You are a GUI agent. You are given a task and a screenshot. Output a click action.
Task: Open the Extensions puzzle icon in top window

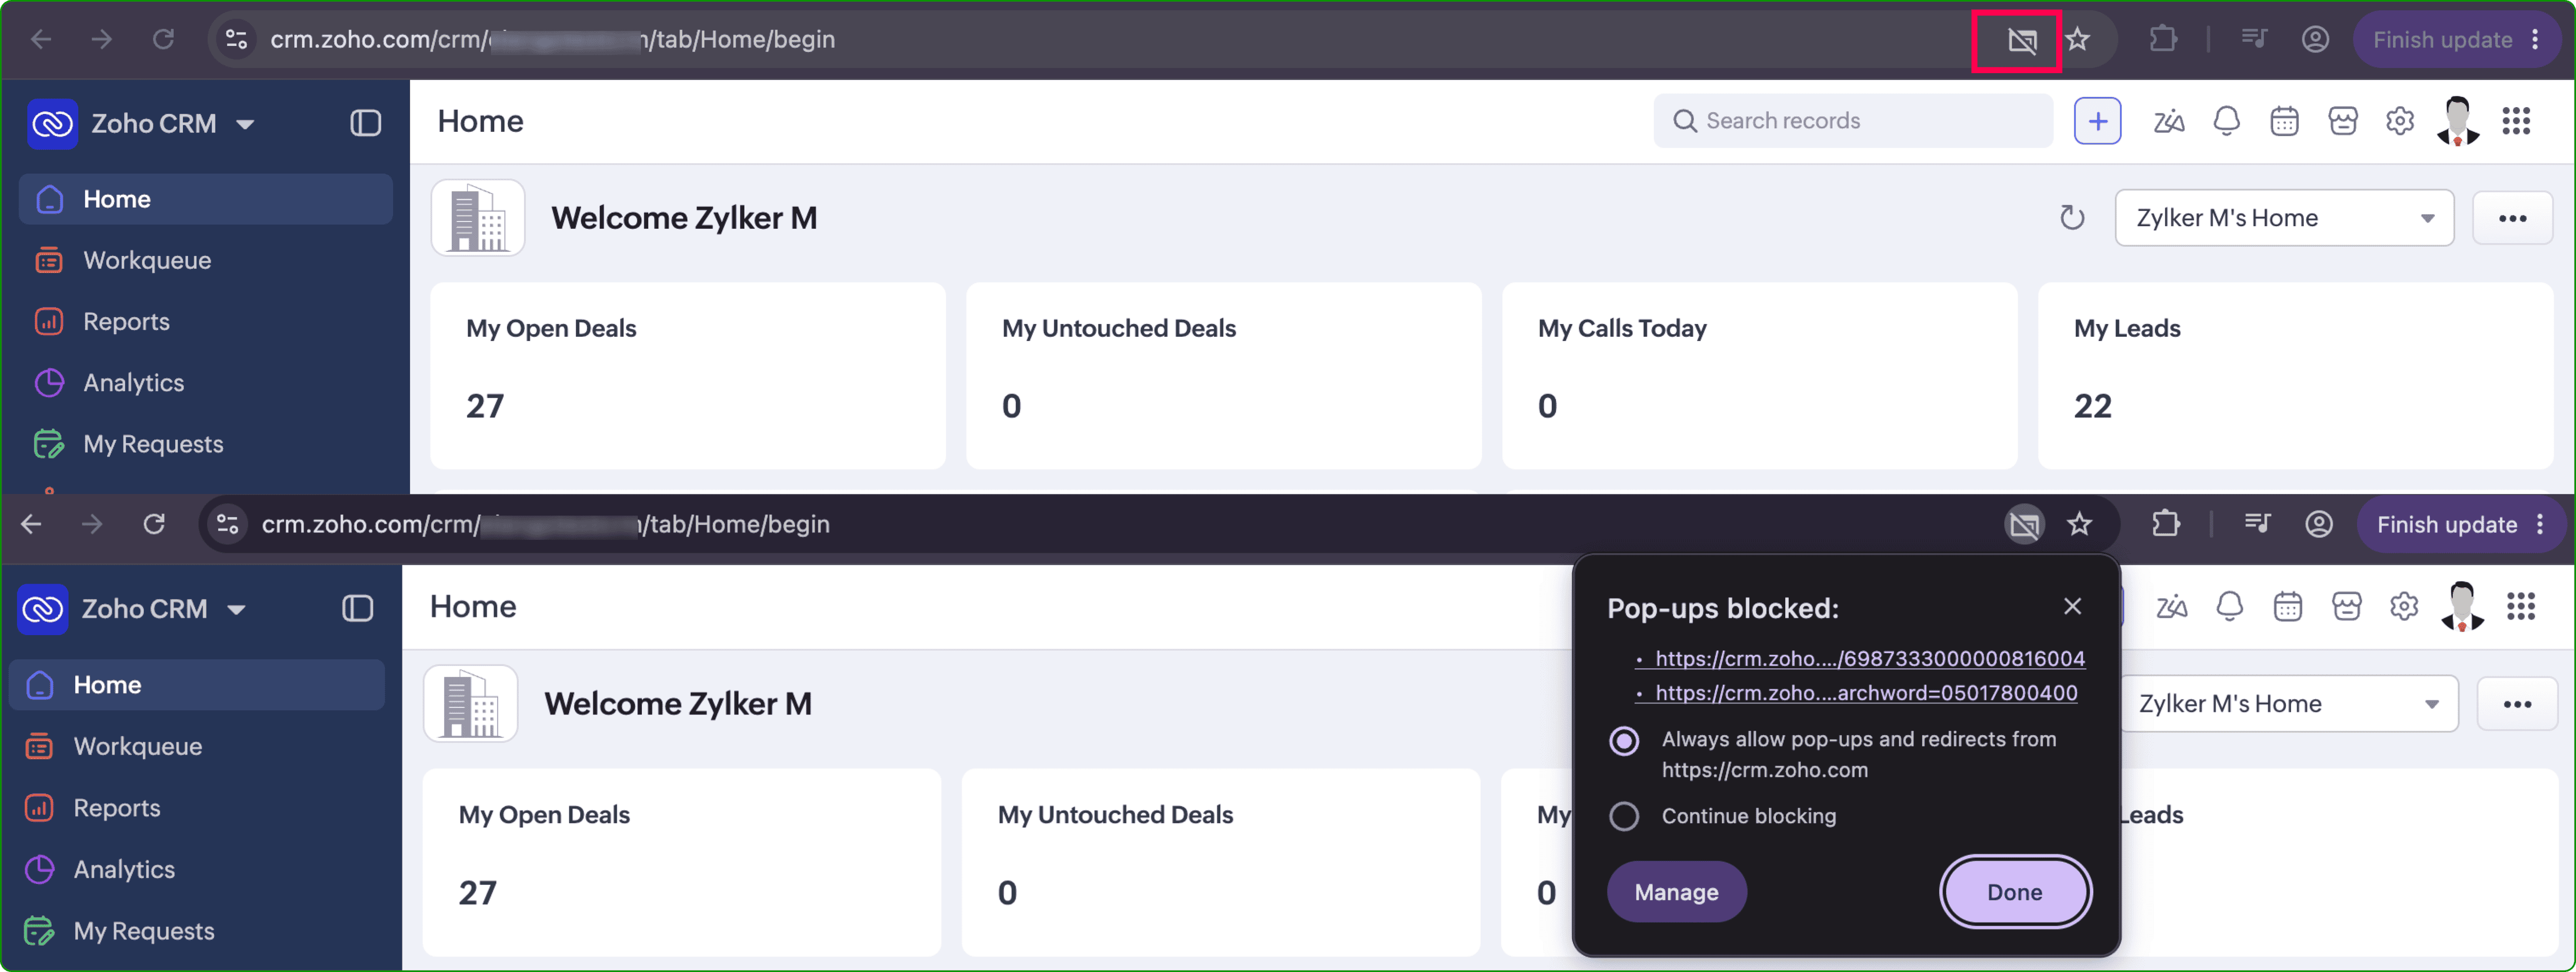(x=2163, y=40)
